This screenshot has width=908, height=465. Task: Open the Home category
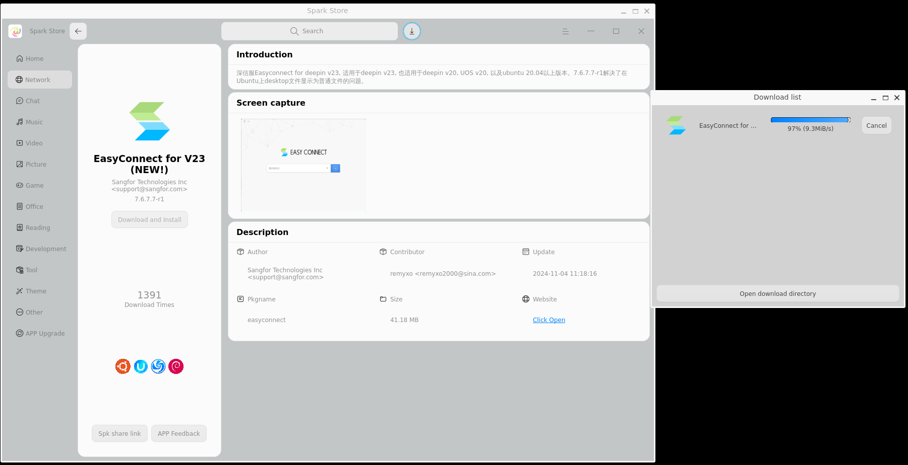click(40, 58)
